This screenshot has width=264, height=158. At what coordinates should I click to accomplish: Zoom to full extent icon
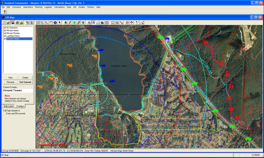38,22
